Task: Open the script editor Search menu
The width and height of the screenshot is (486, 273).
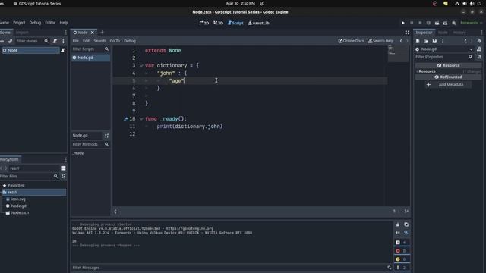Action: (99, 41)
